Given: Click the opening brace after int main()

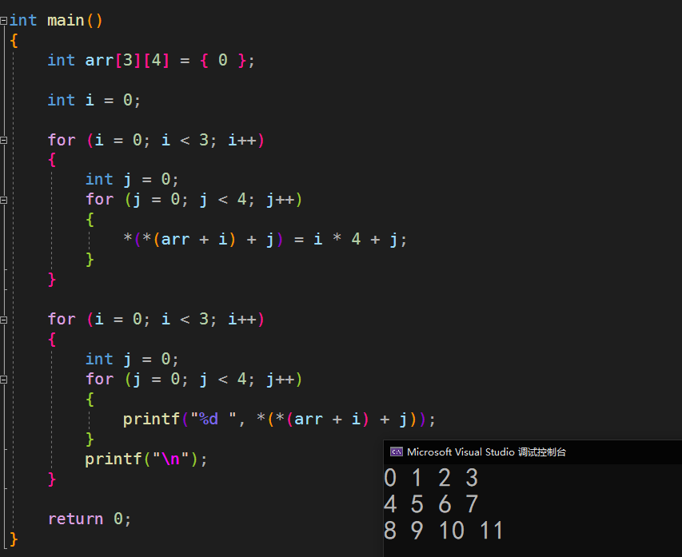Looking at the screenshot, I should (14, 41).
